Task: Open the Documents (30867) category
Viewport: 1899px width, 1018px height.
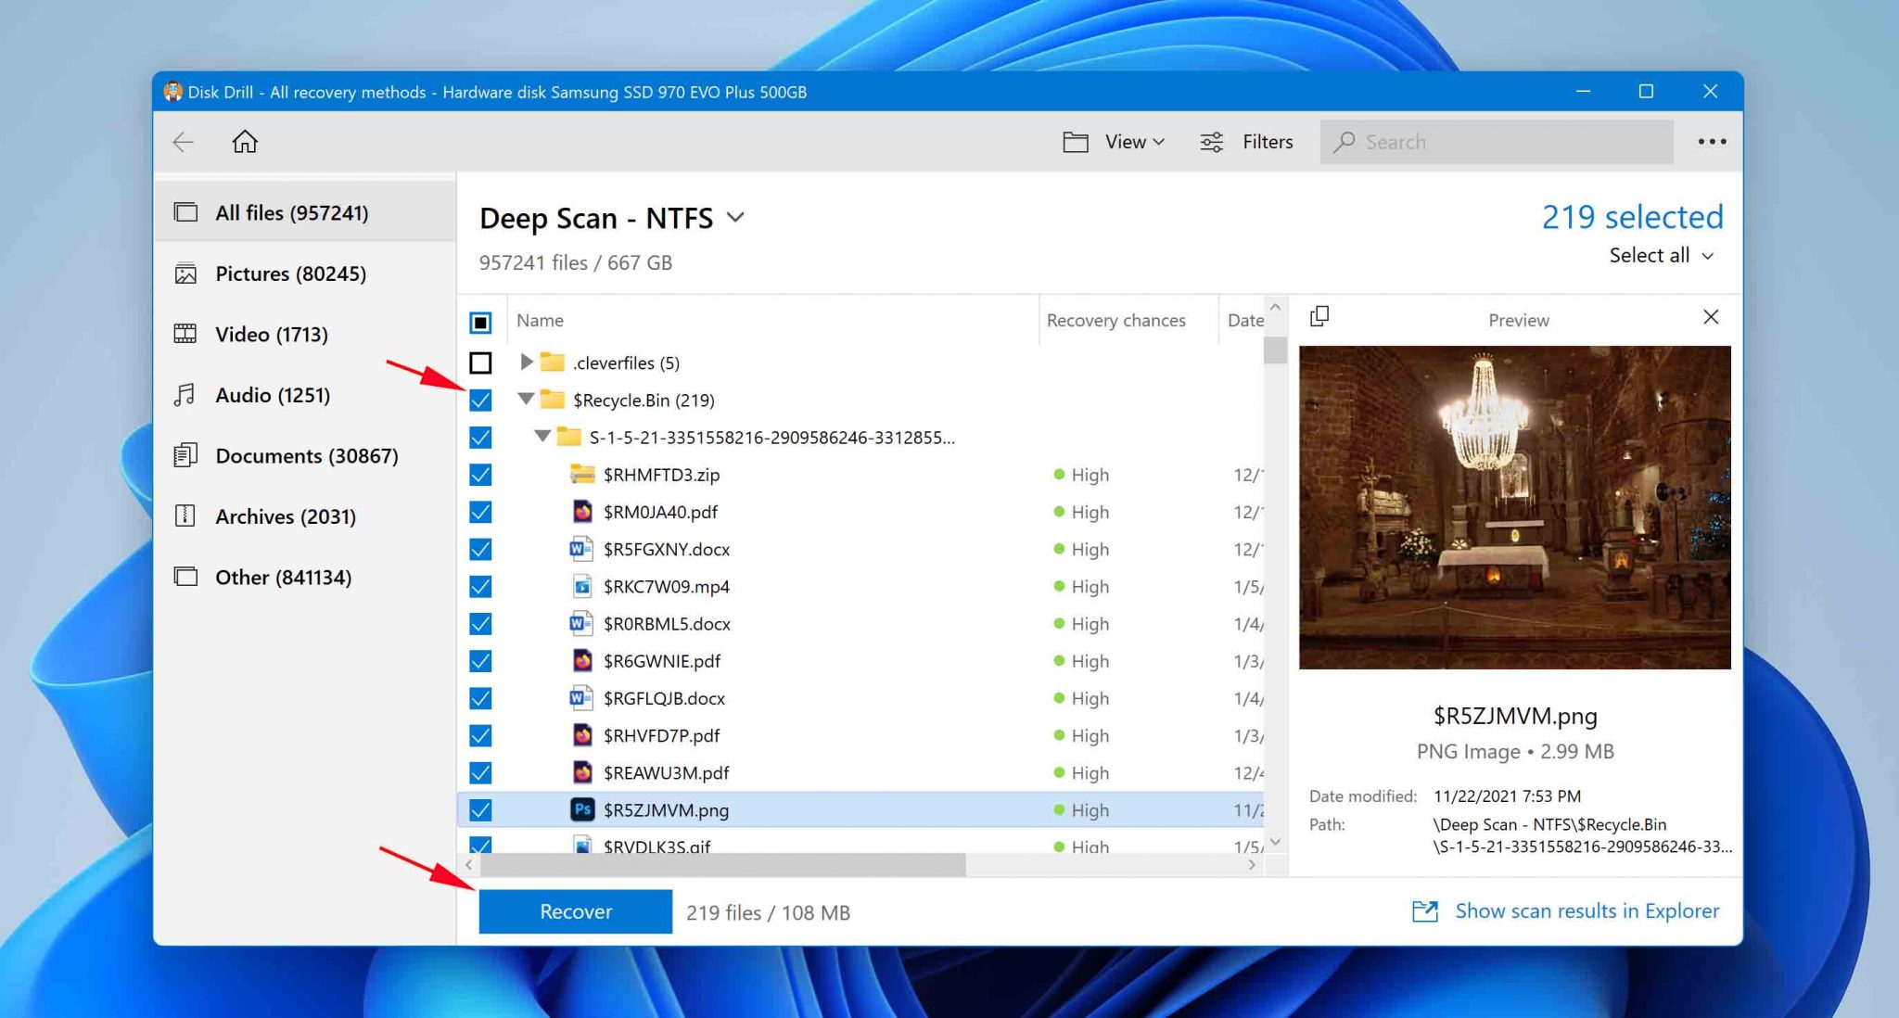Action: click(305, 455)
